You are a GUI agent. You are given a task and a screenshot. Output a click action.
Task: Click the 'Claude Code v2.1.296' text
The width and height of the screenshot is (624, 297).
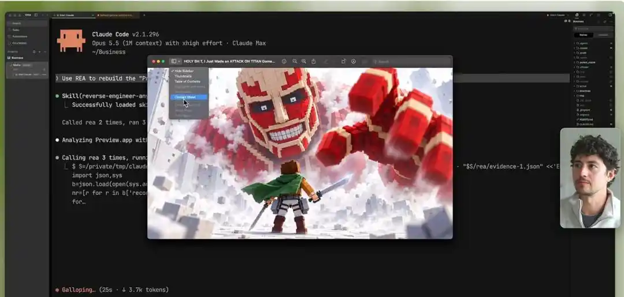(125, 35)
